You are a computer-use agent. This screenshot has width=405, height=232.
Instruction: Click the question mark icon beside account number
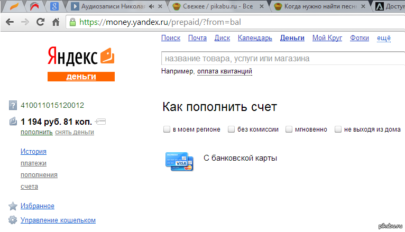tap(13, 105)
